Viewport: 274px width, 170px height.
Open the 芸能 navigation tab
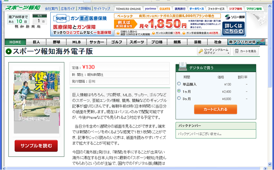(x=197, y=42)
